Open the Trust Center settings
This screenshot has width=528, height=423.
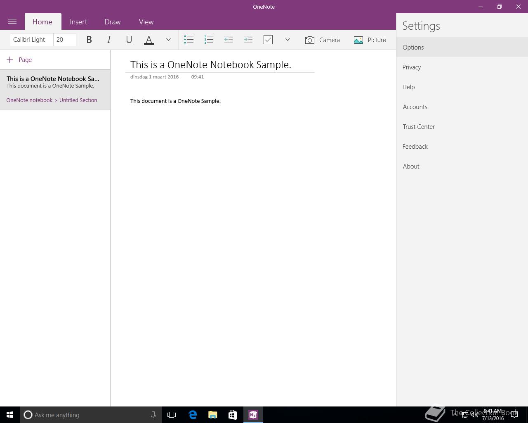419,127
